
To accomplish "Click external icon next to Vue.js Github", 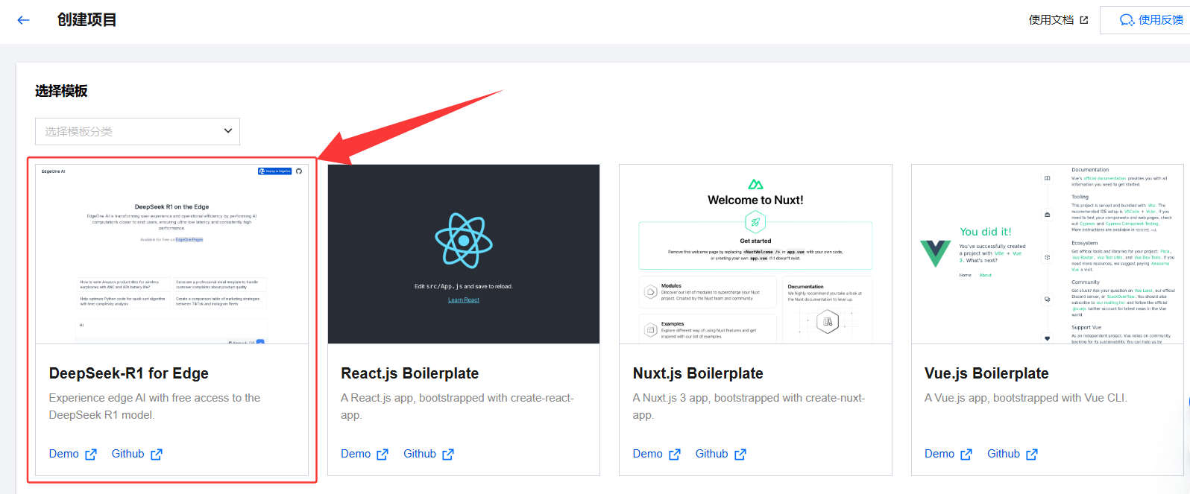I will point(1032,455).
